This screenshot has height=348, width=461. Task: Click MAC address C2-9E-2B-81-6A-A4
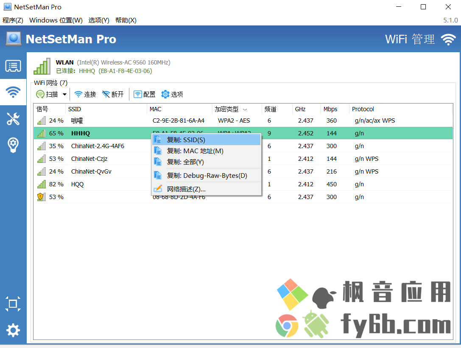pyautogui.click(x=179, y=121)
